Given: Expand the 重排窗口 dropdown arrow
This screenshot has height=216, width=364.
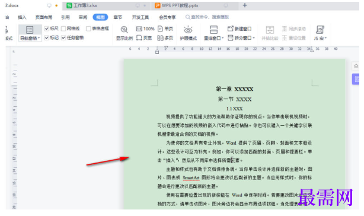Looking at the screenshot, I should point(223,38).
